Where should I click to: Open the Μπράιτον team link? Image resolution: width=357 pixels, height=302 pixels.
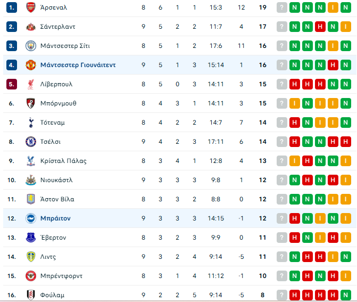pos(55,218)
